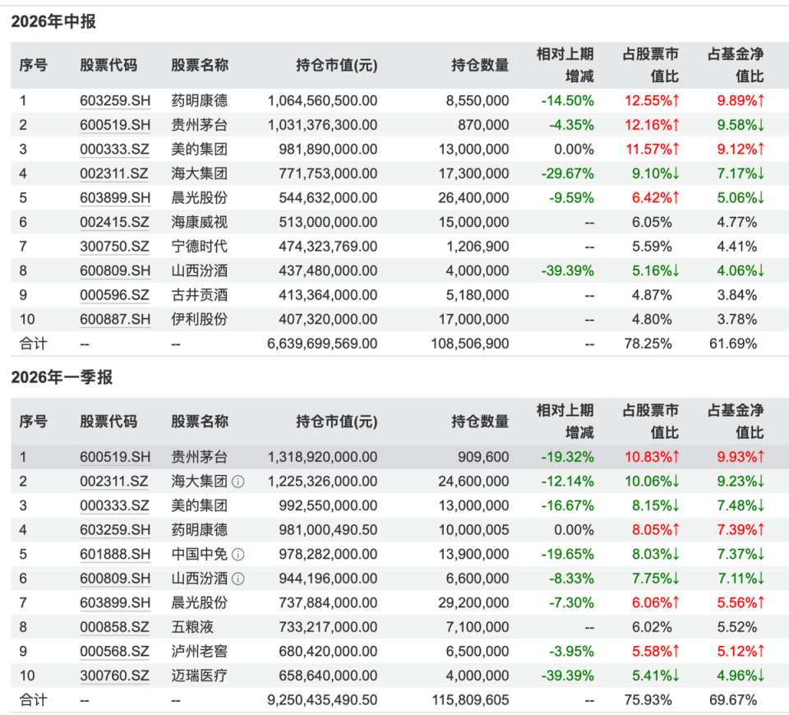Open stock code 603899.SH in 2026年中报 table
This screenshot has width=789, height=715.
click(115, 198)
